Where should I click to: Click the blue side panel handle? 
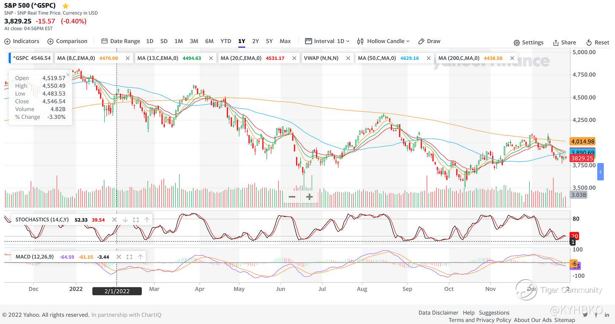[600, 173]
